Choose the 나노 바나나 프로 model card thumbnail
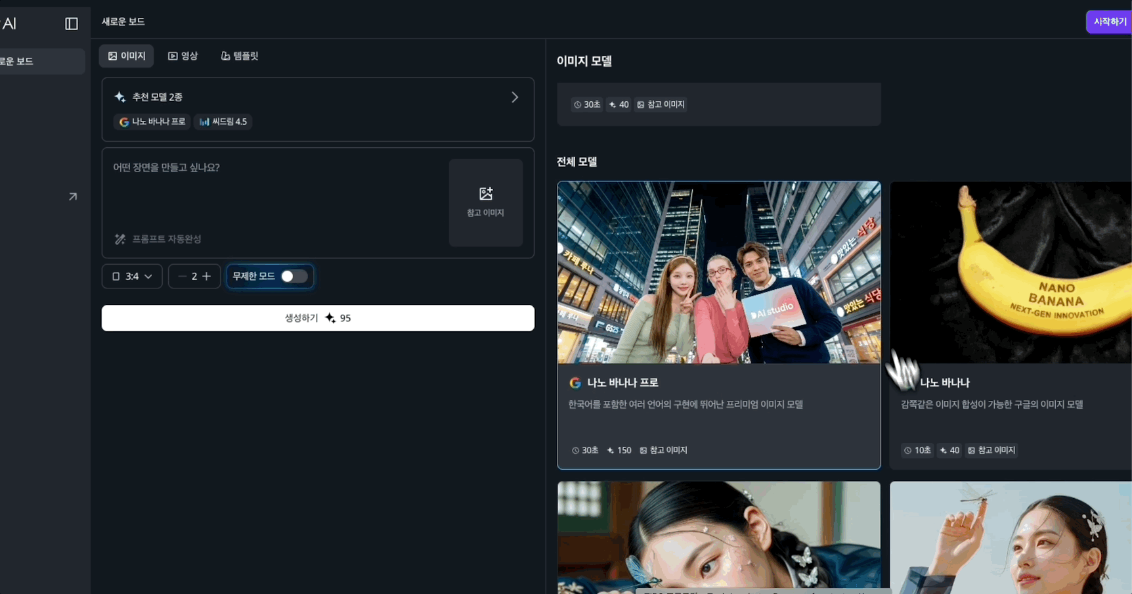The width and height of the screenshot is (1132, 594). pyautogui.click(x=718, y=272)
